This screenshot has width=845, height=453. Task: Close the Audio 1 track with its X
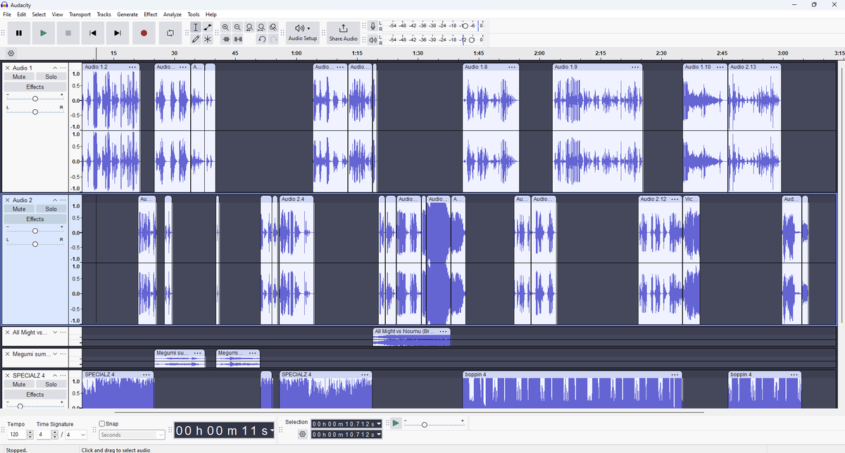(8, 68)
